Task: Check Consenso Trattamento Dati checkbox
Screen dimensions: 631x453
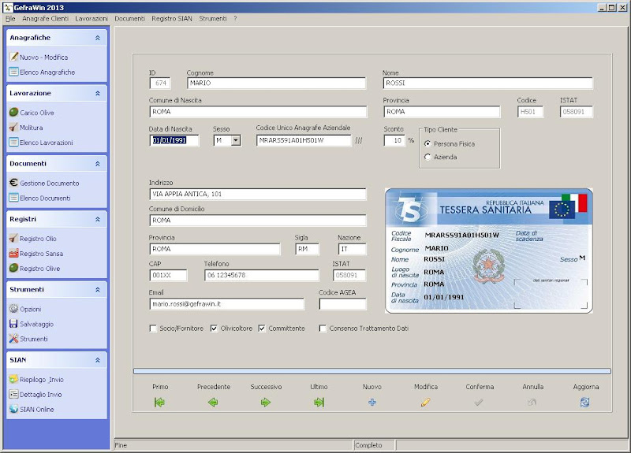Action: (323, 329)
